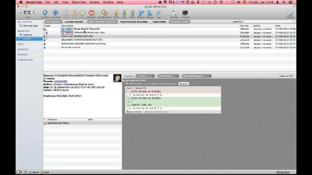Open the Edit menu

coord(56,2)
